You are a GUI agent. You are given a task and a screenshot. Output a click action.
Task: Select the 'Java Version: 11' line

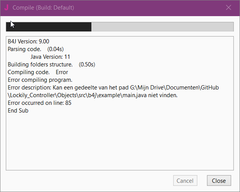50,57
